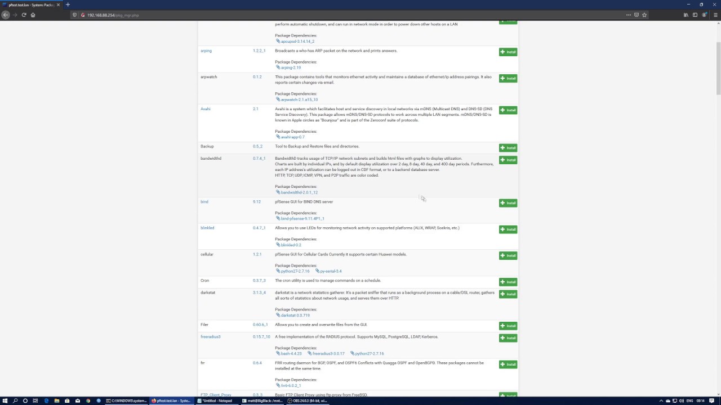Install the Cron package

coord(508,282)
